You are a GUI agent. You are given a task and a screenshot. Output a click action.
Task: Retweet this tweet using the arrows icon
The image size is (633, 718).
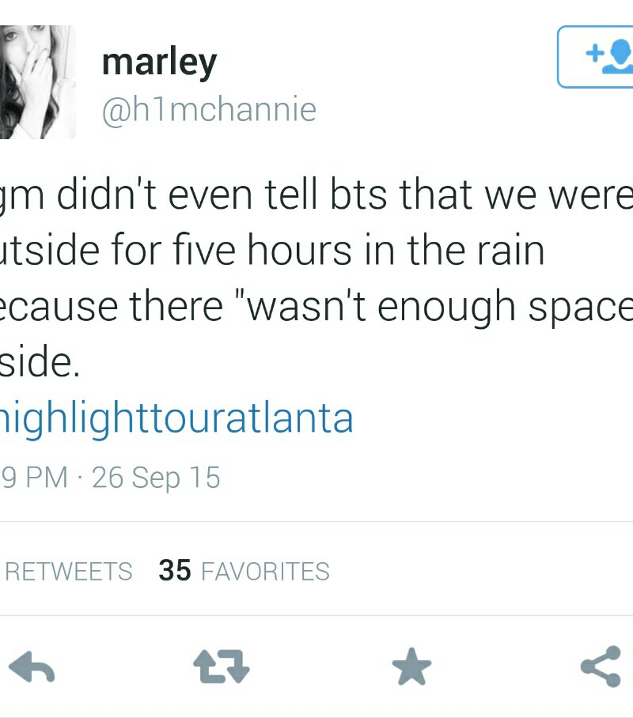[222, 667]
